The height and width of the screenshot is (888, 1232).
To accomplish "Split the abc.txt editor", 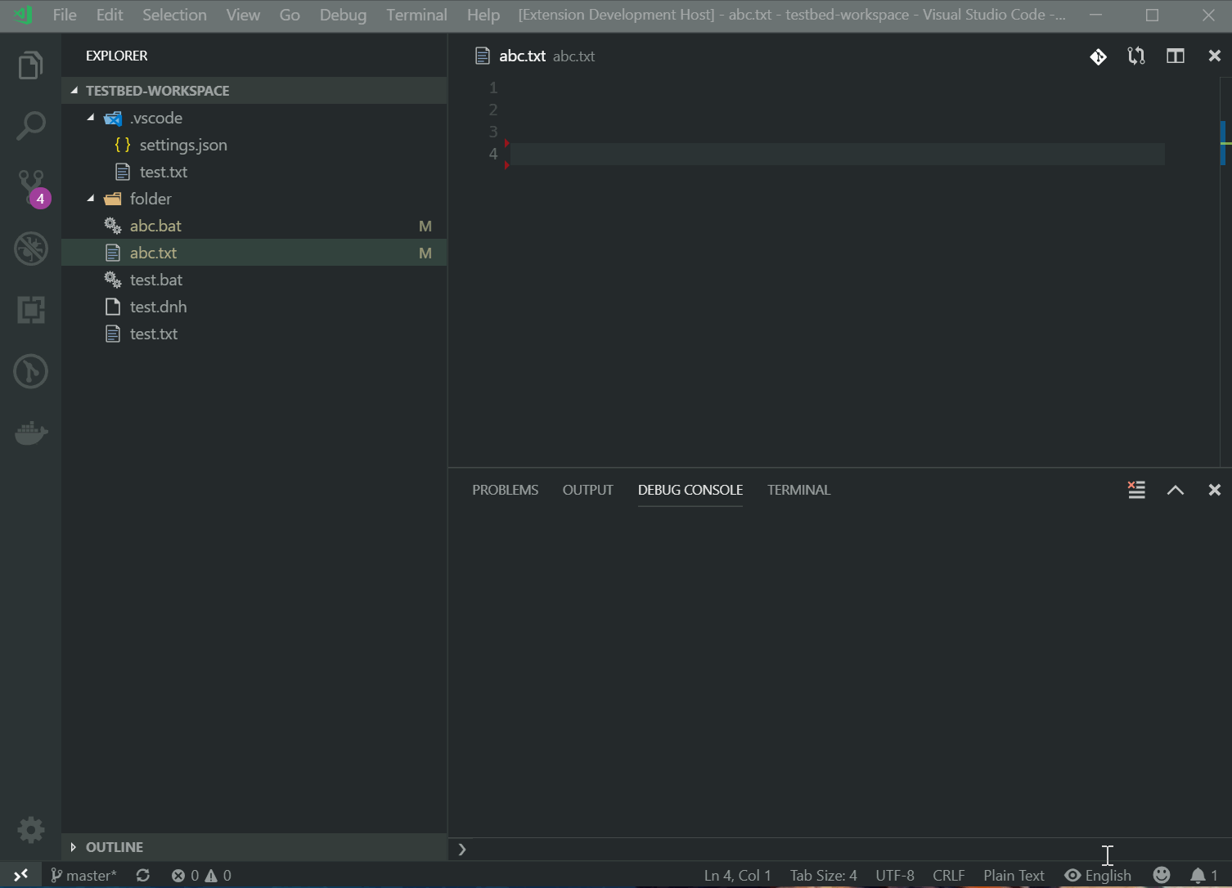I will [1175, 56].
